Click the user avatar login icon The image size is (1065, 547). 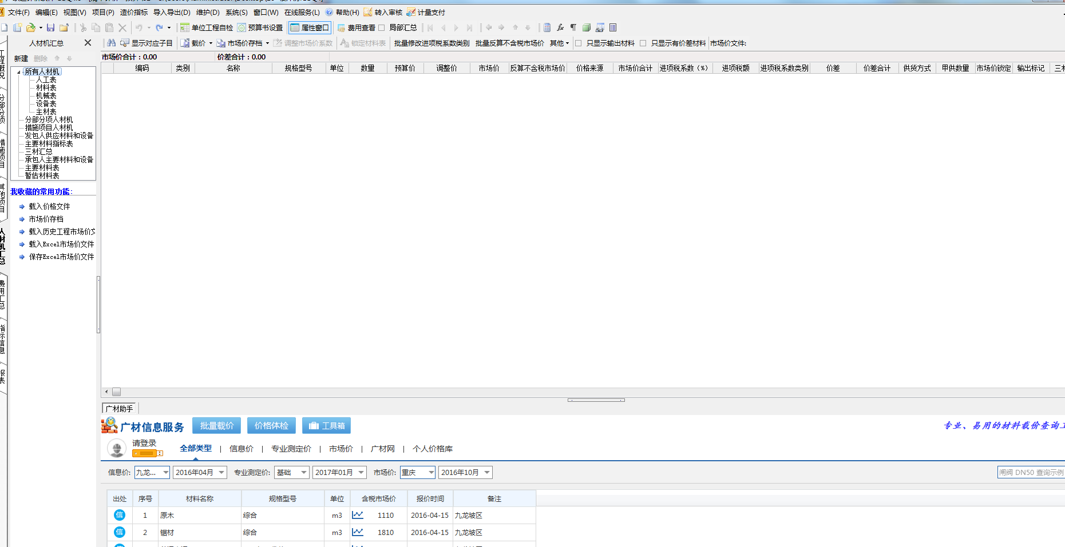pyautogui.click(x=117, y=449)
